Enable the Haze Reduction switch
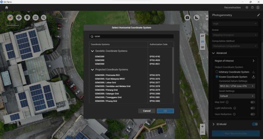The image size is (263, 139). (x=253, y=114)
